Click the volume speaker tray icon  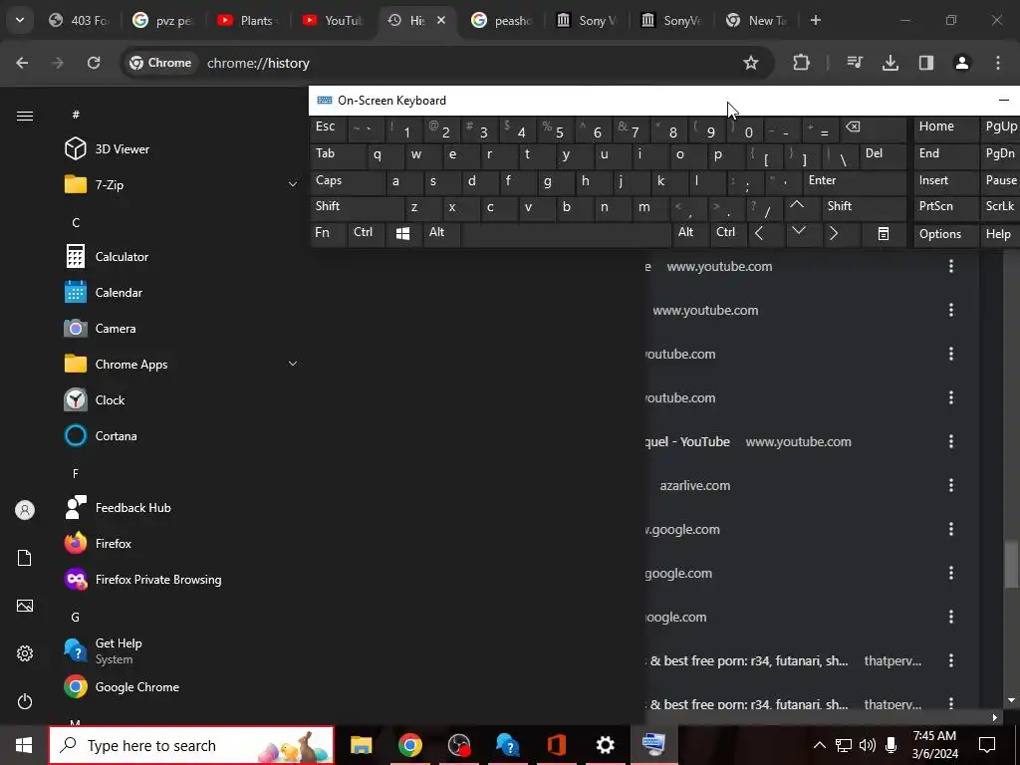point(868,745)
